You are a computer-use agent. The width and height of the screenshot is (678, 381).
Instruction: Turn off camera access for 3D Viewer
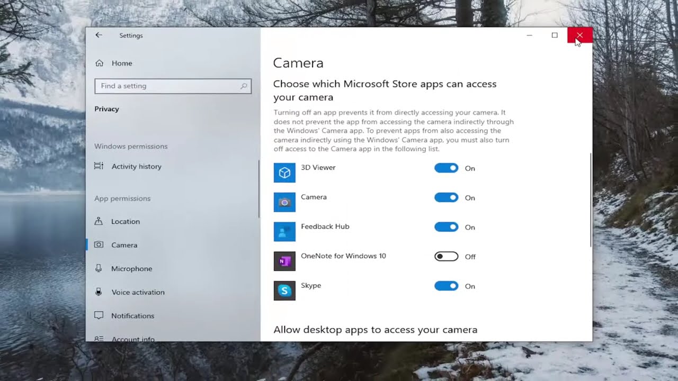446,168
